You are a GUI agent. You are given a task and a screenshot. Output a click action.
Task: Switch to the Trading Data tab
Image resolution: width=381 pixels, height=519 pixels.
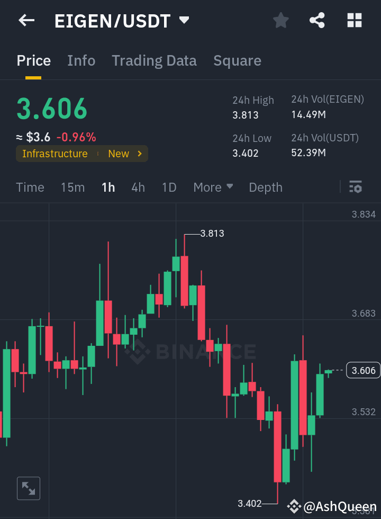coord(154,60)
